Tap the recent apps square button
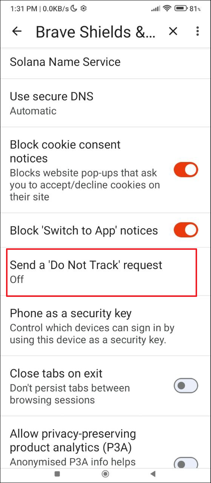211x483 pixels. tap(57, 474)
